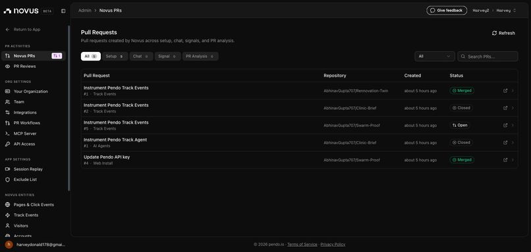Click the Track Events lightning icon
This screenshot has height=252, width=531.
[x=7, y=215]
